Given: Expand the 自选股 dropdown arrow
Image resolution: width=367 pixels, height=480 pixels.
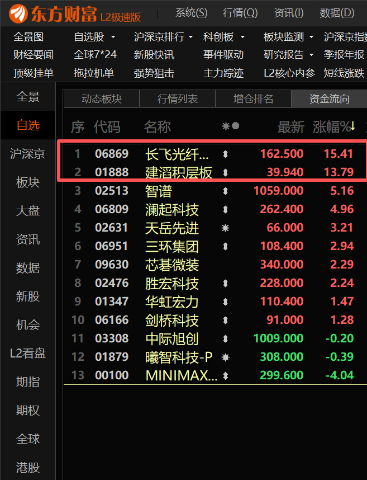Looking at the screenshot, I should click(x=113, y=37).
